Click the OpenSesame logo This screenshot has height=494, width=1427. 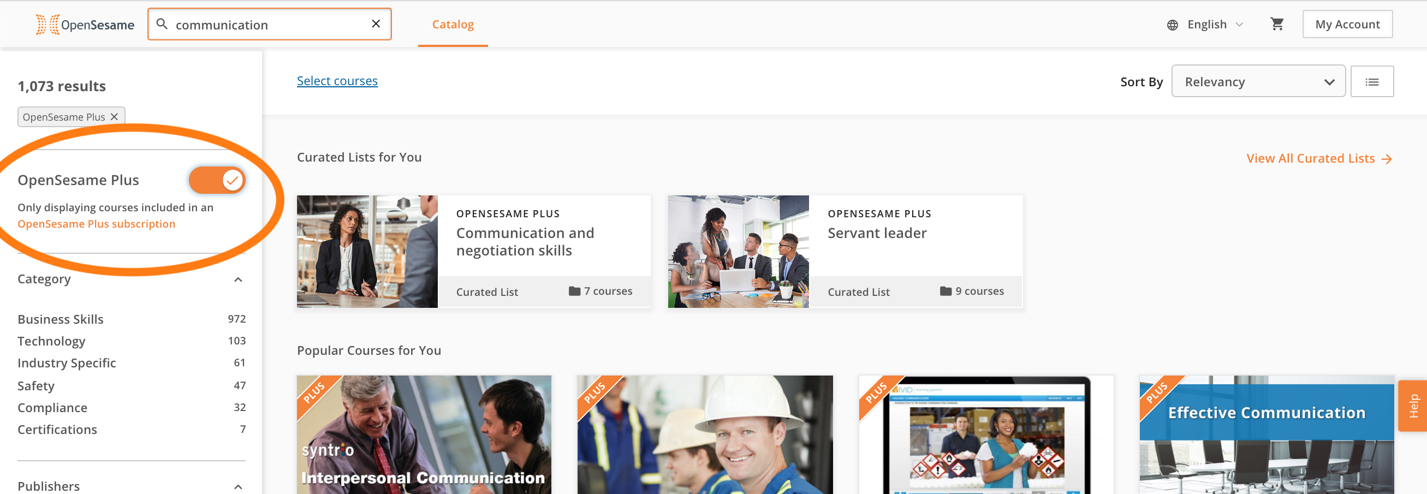click(85, 25)
